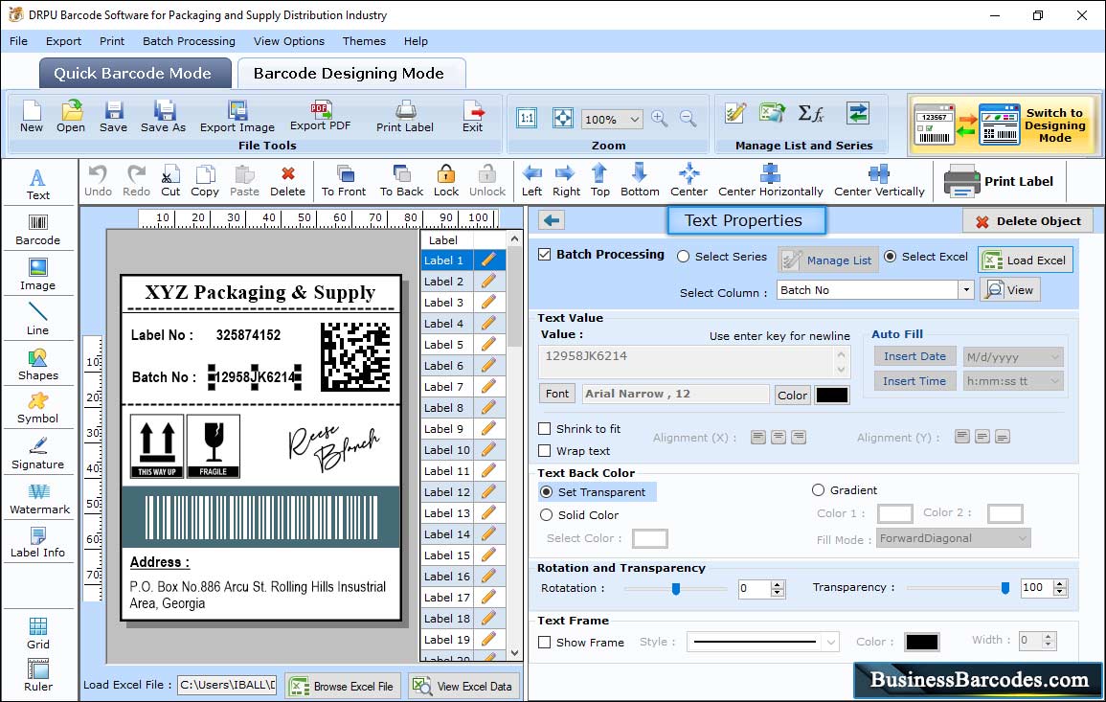
Task: Open Label Info settings
Action: click(38, 543)
